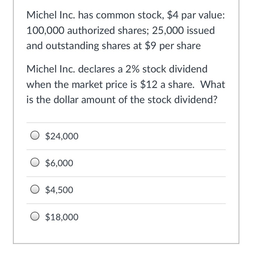263x258 pixels.
Task: Click the "$4,500" answer label text
Action: [x=59, y=190]
